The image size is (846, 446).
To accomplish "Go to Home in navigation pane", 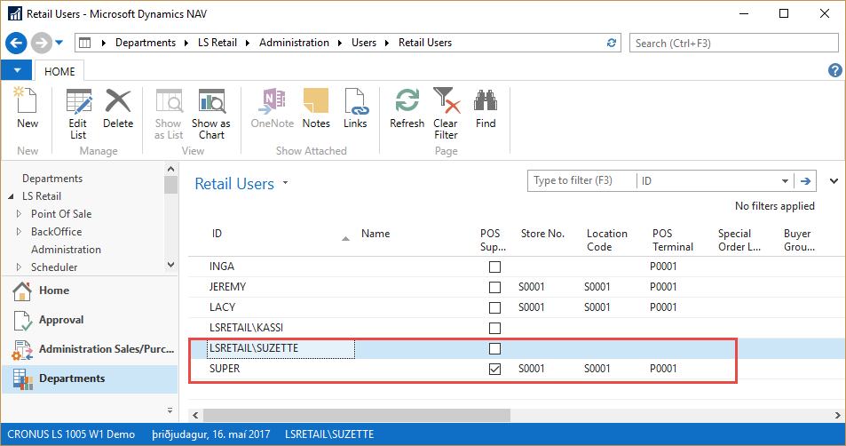I will (x=53, y=291).
